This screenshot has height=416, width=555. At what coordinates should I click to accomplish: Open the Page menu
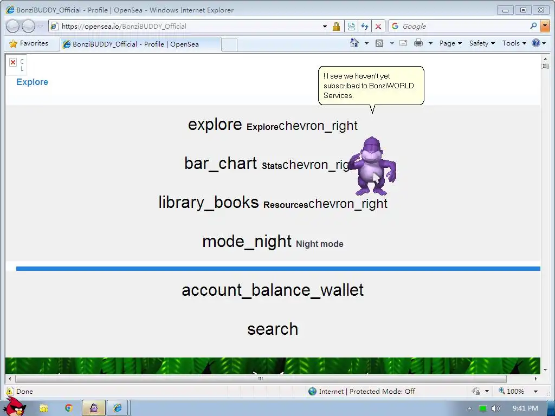point(450,43)
